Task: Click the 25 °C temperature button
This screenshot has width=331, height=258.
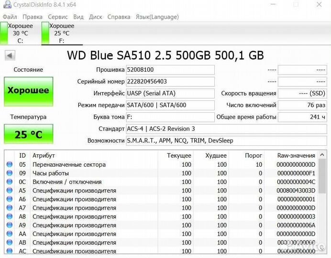Action: (29, 134)
